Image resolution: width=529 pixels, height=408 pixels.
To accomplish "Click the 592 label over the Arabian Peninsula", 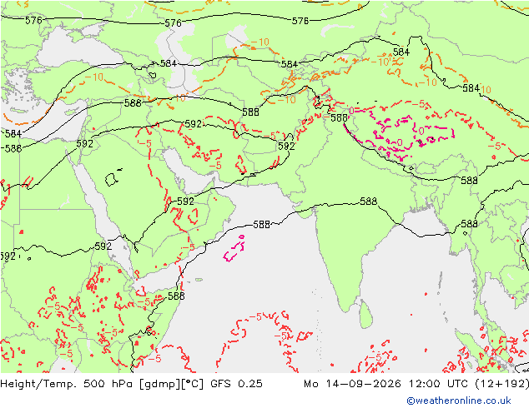I will coord(185,202).
